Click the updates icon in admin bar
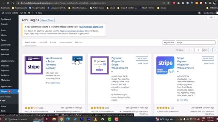 [21, 13]
